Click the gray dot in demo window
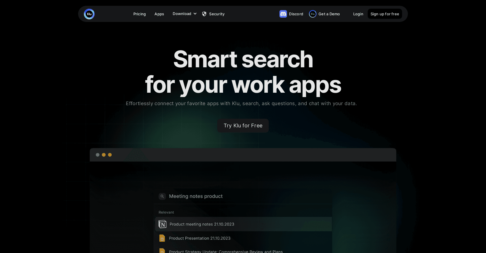This screenshot has height=253, width=486. pos(97,155)
